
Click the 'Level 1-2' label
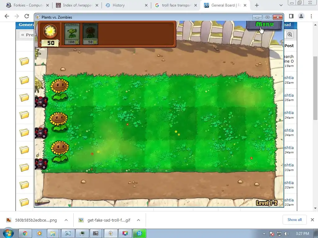tap(266, 203)
